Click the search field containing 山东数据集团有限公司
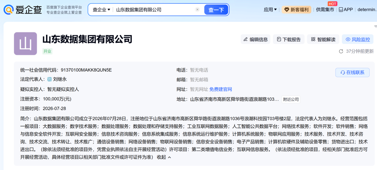The height and width of the screenshot is (170, 377). tap(154, 10)
